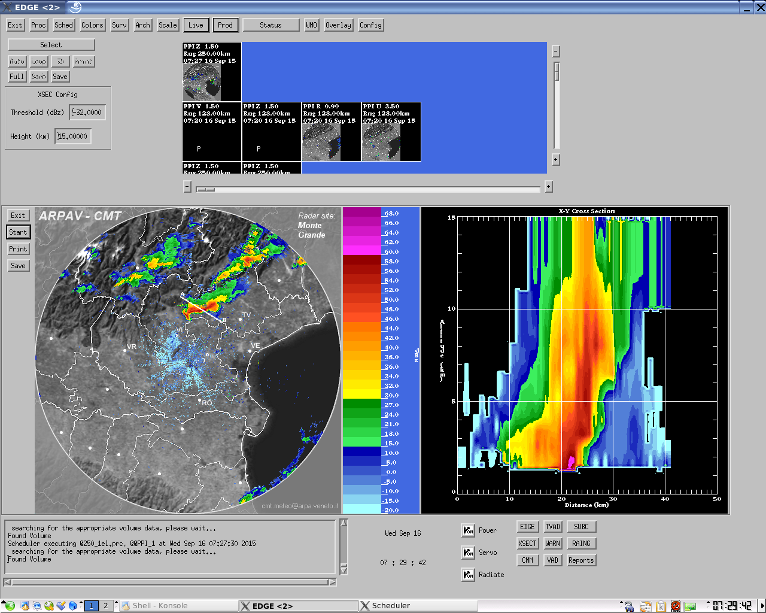Click log panel horizontal right arrow
The height and width of the screenshot is (613, 766).
click(x=332, y=582)
